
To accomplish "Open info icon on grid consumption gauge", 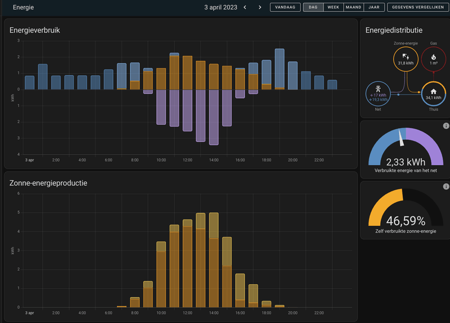I will [445, 125].
